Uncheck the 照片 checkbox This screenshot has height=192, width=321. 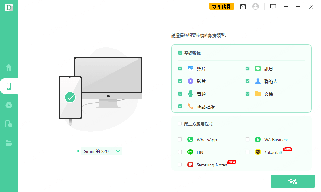[180, 68]
